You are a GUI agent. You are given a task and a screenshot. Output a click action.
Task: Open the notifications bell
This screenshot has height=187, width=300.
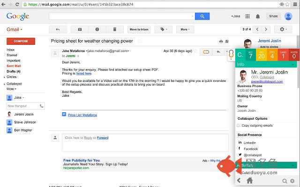(x=258, y=16)
